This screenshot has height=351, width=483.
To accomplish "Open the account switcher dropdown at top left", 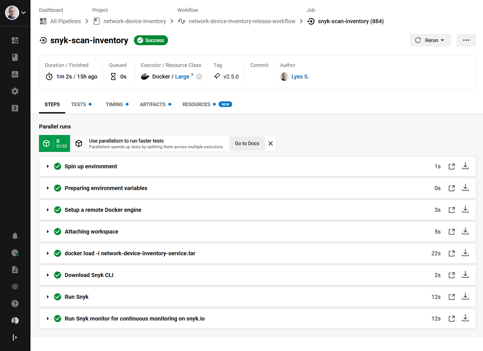I will pos(15,13).
